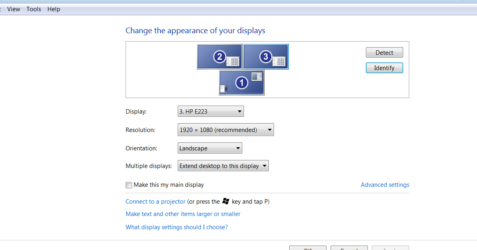Image resolution: width=477 pixels, height=250 pixels.
Task: Select monitor 1 in the display diagram
Action: pyautogui.click(x=241, y=82)
